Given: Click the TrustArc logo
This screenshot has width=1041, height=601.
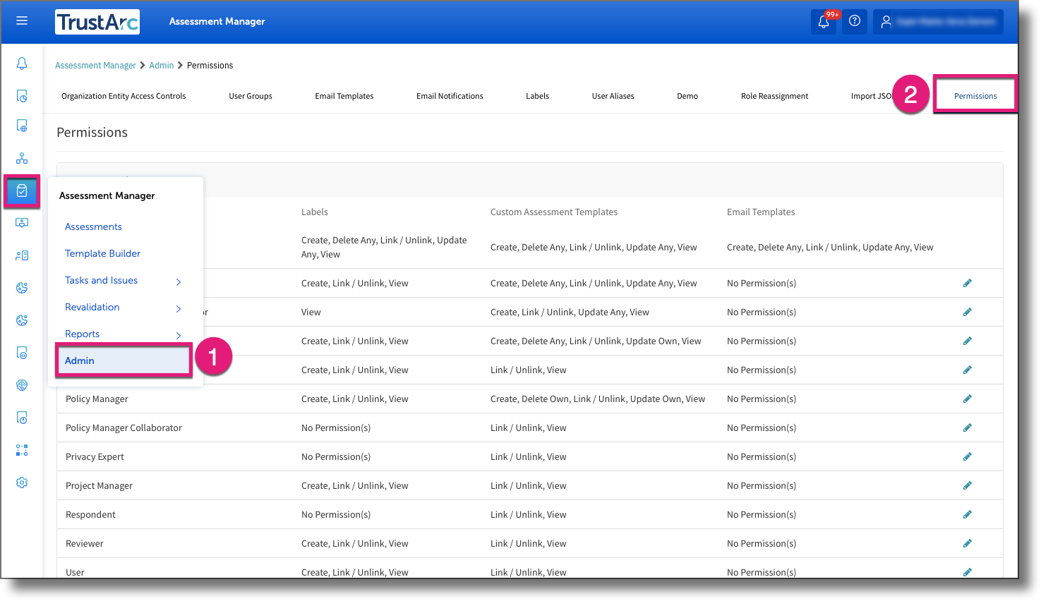Looking at the screenshot, I should pyautogui.click(x=97, y=21).
